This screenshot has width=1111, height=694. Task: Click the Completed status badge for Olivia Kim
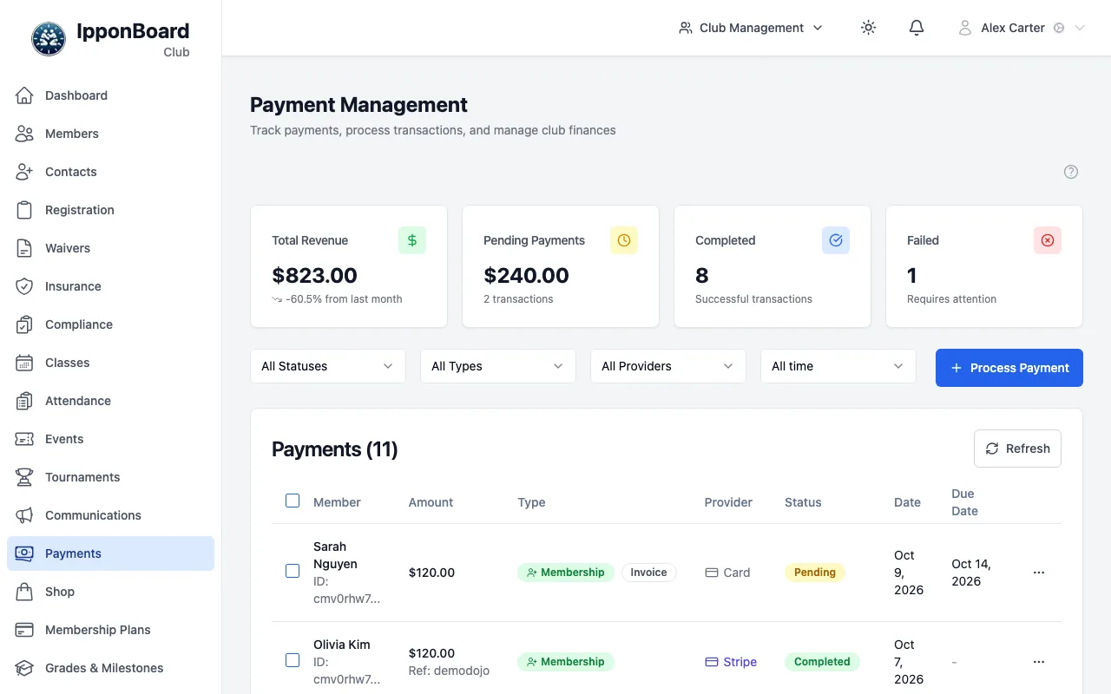pos(822,662)
